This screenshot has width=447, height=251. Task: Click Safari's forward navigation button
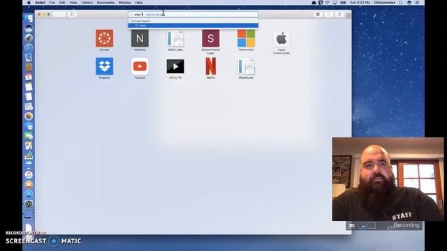[62, 14]
